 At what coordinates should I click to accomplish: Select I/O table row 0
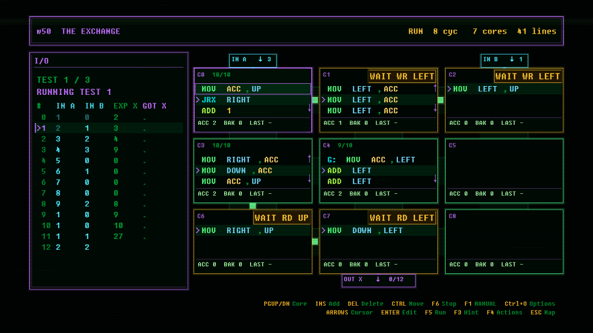[x=109, y=117]
